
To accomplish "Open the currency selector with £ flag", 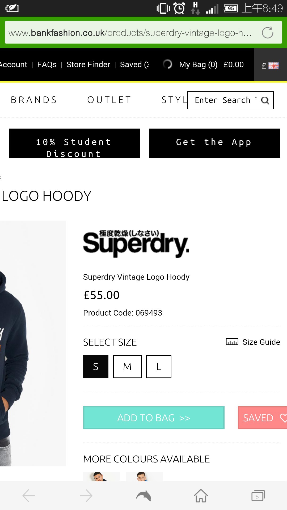I will pos(270,65).
